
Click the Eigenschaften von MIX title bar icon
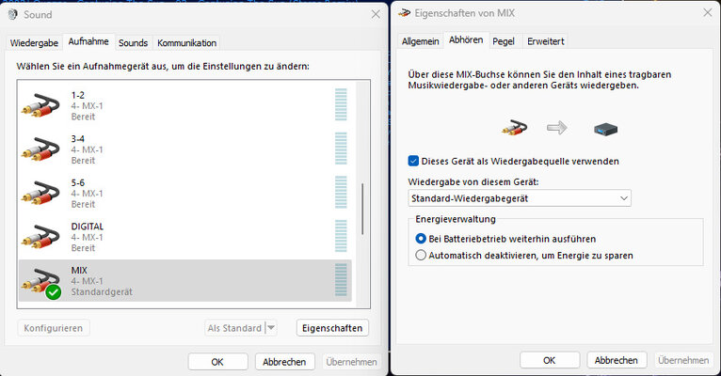pyautogui.click(x=404, y=13)
